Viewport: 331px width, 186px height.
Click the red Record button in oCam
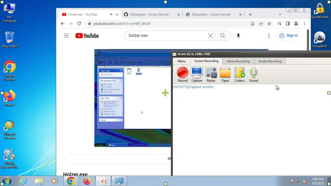[183, 74]
